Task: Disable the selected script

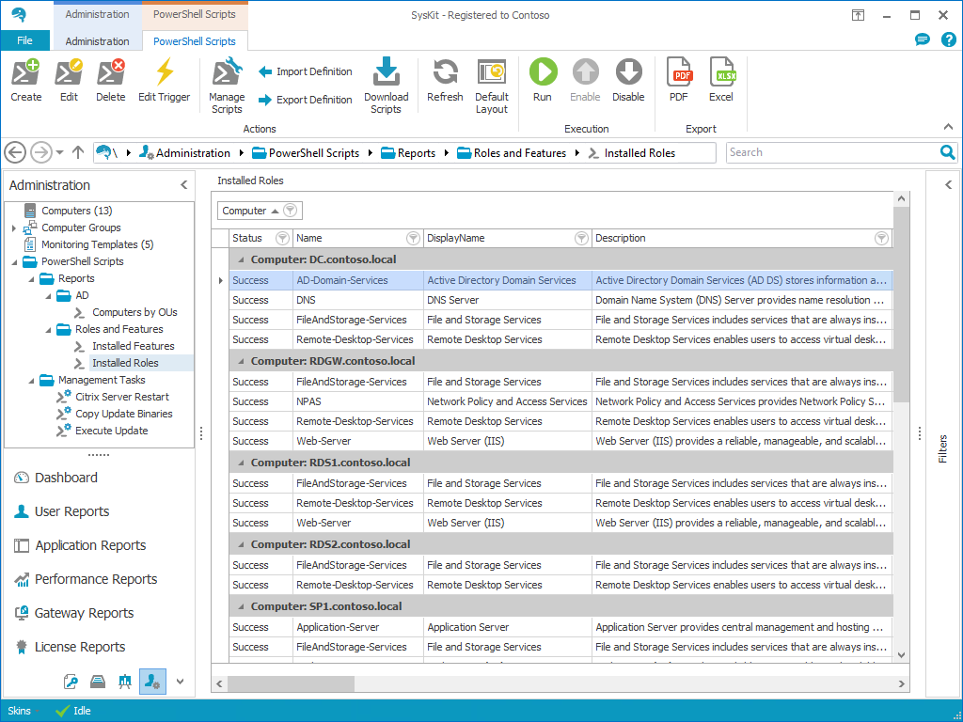Action: point(628,73)
